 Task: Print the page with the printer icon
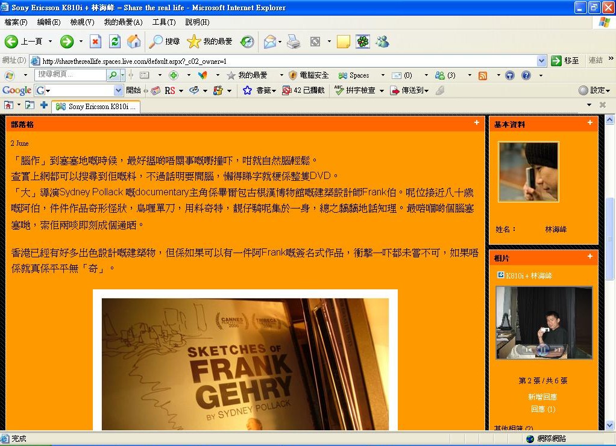(x=294, y=41)
